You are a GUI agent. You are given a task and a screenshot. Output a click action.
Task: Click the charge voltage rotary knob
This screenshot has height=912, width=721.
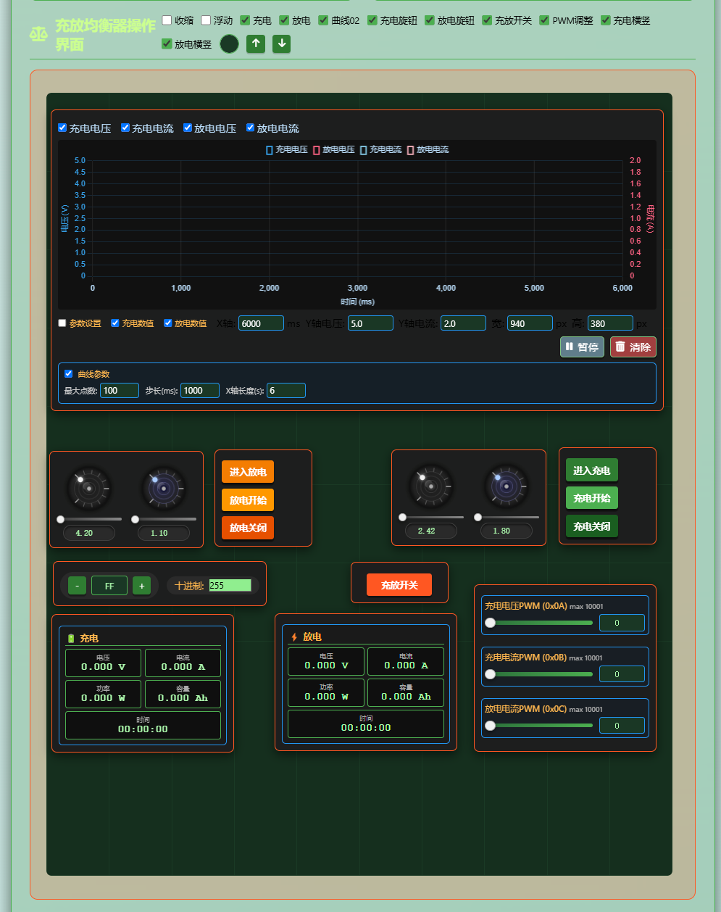pyautogui.click(x=431, y=486)
